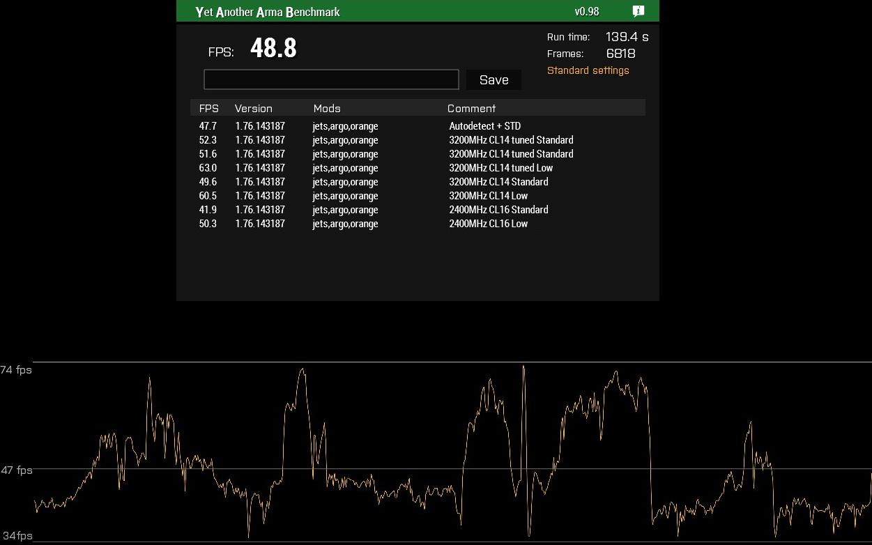Click the Version column header

point(253,109)
